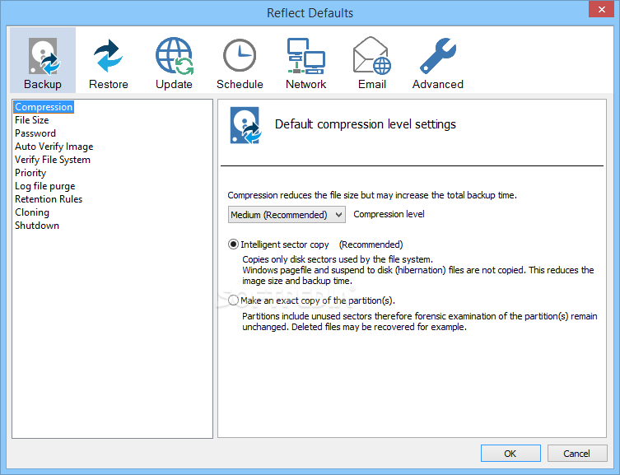The width and height of the screenshot is (620, 475).
Task: Choose Make an exact copy radio button
Action: 233,300
